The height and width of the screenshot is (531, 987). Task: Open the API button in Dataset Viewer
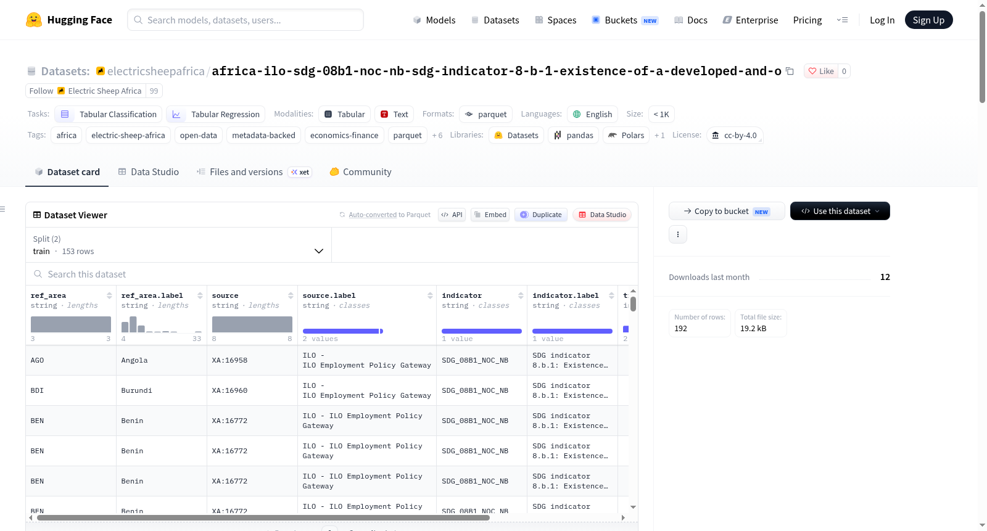[452, 215]
